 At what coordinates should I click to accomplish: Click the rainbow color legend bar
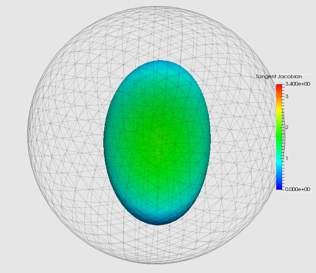click(x=279, y=137)
